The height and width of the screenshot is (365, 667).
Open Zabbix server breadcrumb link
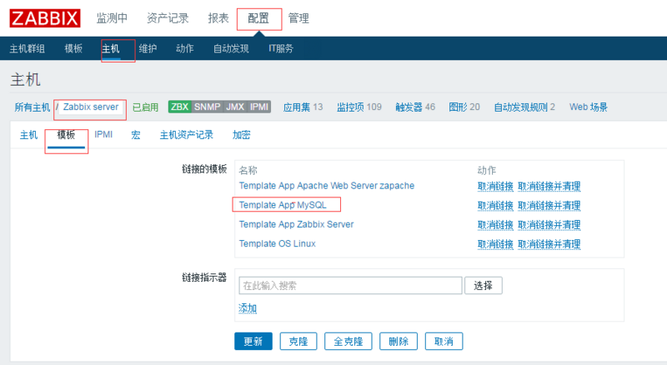click(91, 107)
